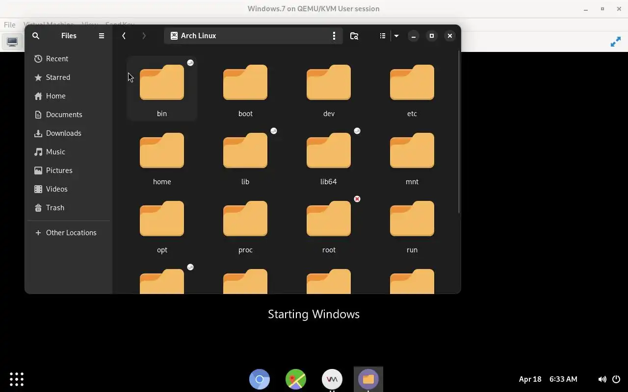Open Documents in the sidebar

point(69,115)
